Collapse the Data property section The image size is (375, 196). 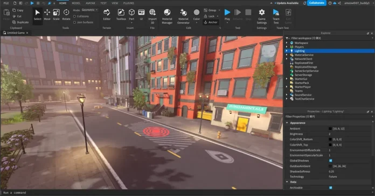pos(287,182)
